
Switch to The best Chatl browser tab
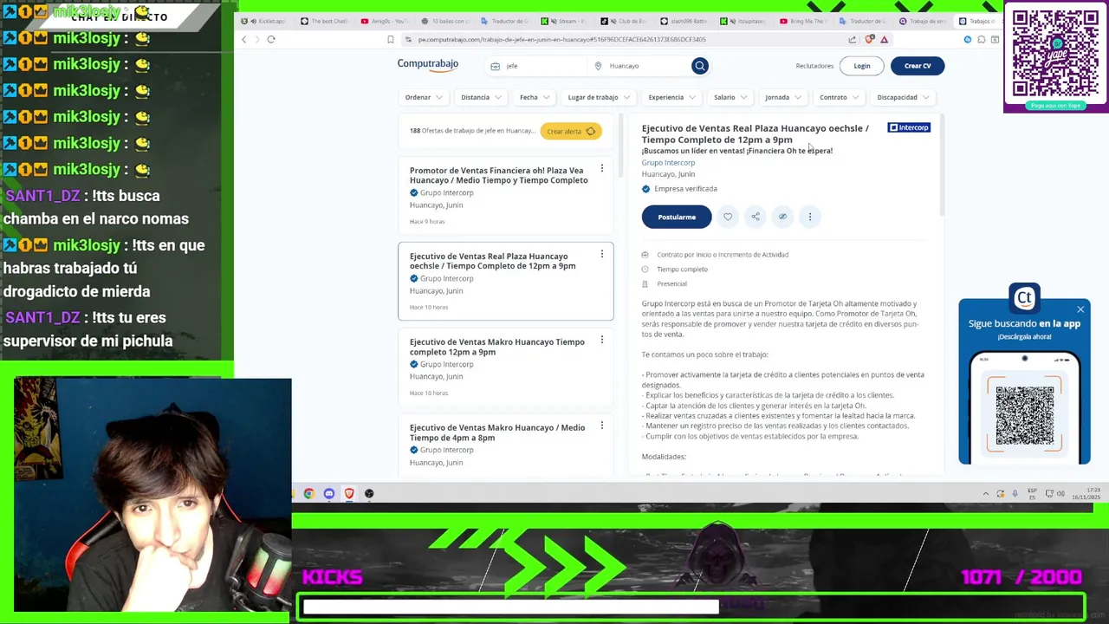tap(325, 21)
